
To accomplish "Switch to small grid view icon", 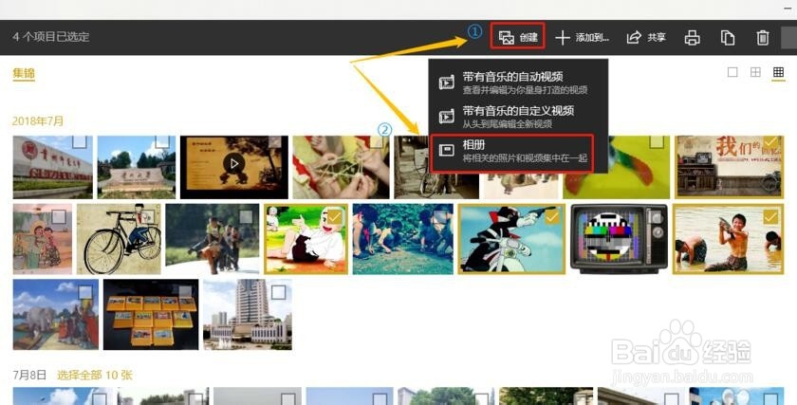I will 778,72.
